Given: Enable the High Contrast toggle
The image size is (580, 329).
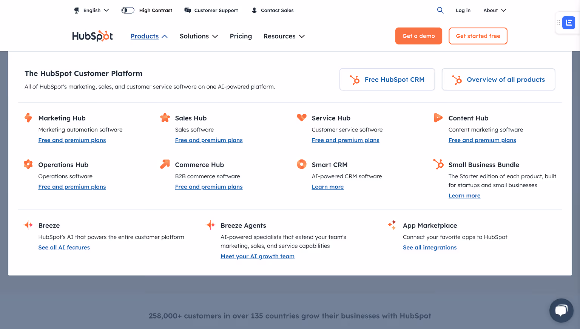Looking at the screenshot, I should pyautogui.click(x=128, y=10).
